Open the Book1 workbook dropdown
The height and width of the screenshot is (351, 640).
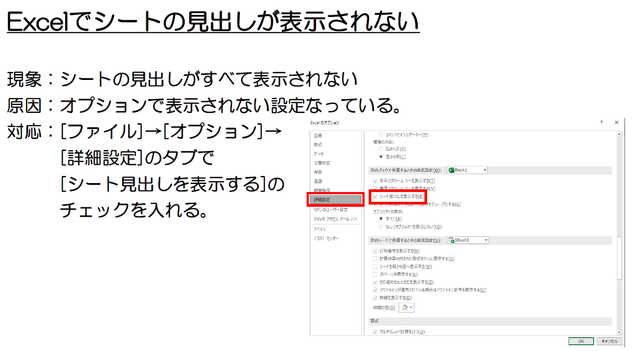(467, 170)
